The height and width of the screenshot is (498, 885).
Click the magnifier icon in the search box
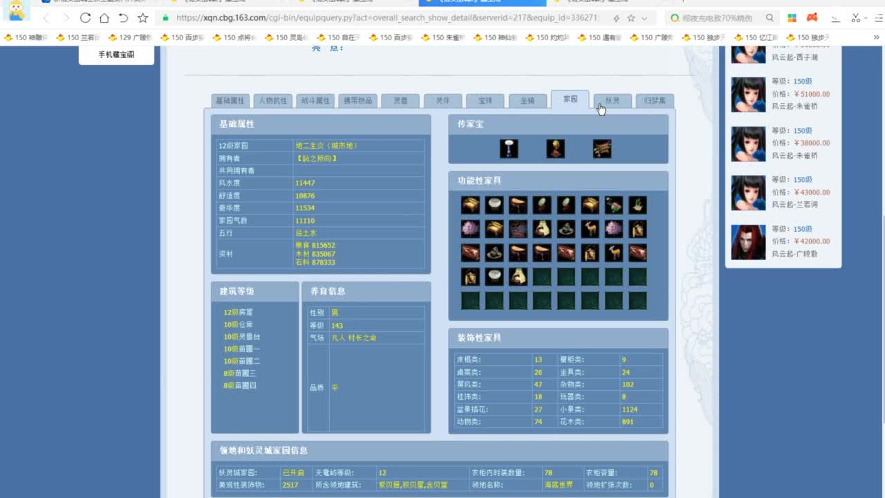pyautogui.click(x=770, y=18)
